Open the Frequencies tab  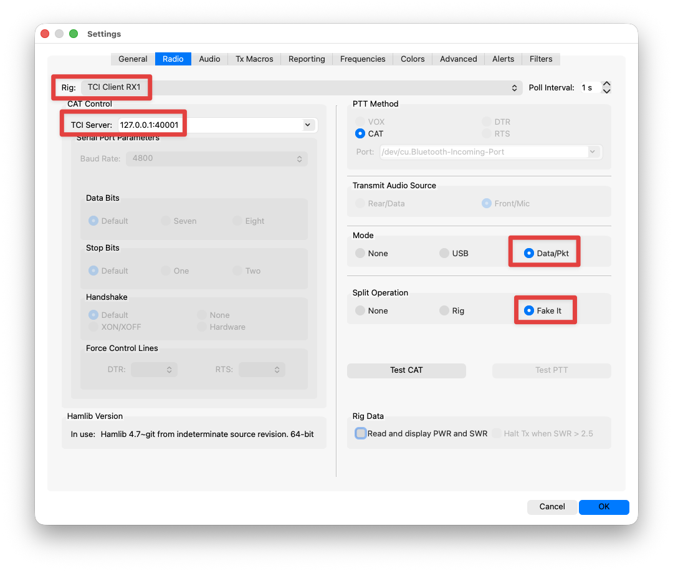click(x=363, y=59)
